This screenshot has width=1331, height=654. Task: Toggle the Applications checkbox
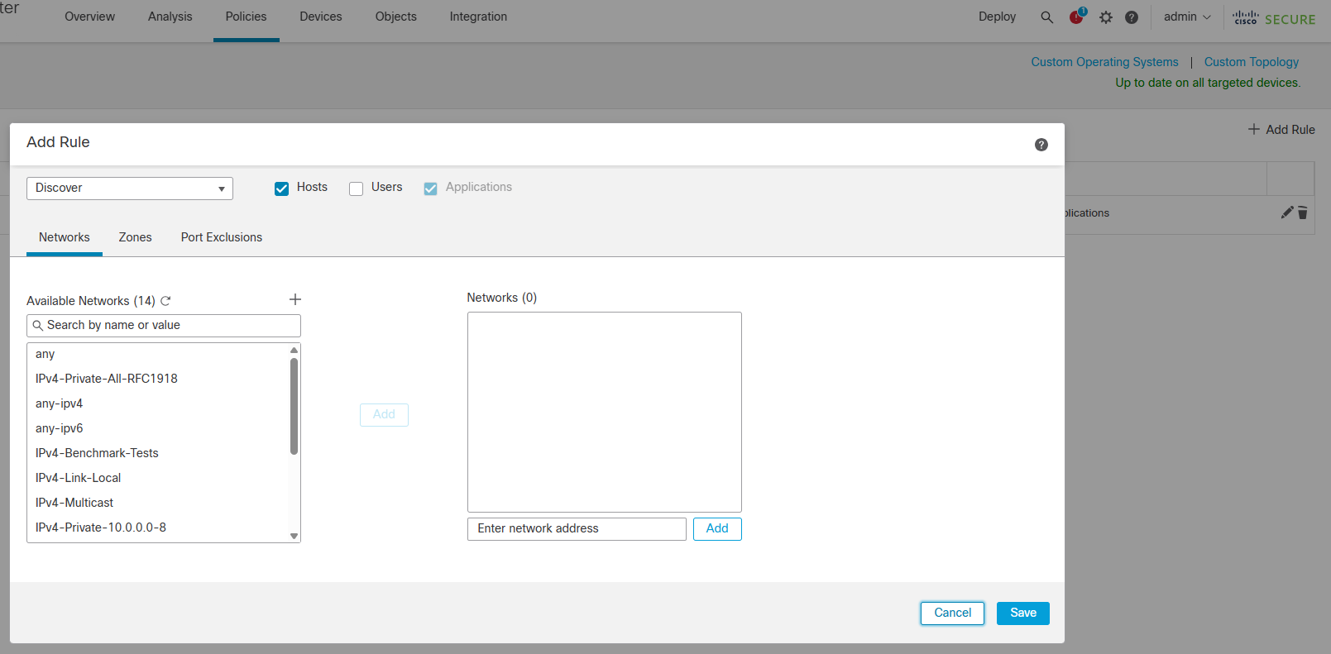[x=430, y=189]
